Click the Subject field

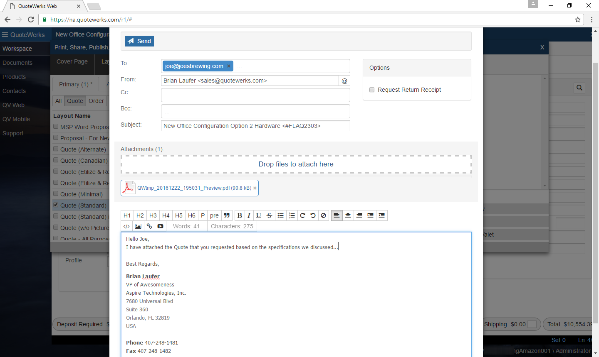coord(255,126)
